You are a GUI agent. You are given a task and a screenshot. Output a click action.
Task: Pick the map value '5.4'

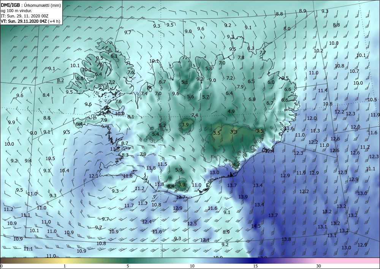click(155, 134)
